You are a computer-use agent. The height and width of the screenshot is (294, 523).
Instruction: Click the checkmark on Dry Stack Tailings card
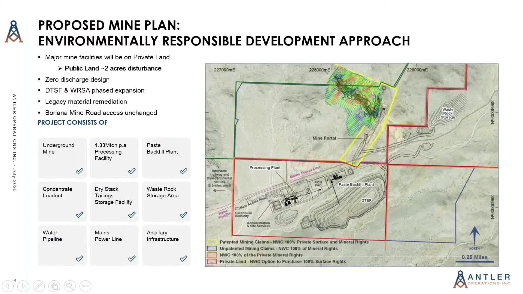132,215
